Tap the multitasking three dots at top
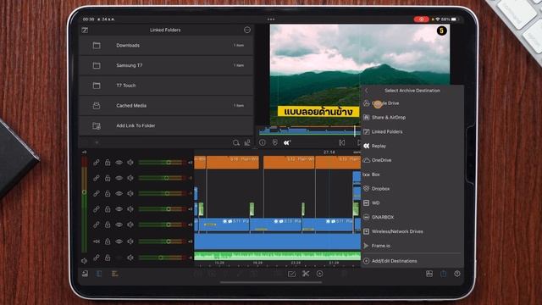 tap(271, 19)
